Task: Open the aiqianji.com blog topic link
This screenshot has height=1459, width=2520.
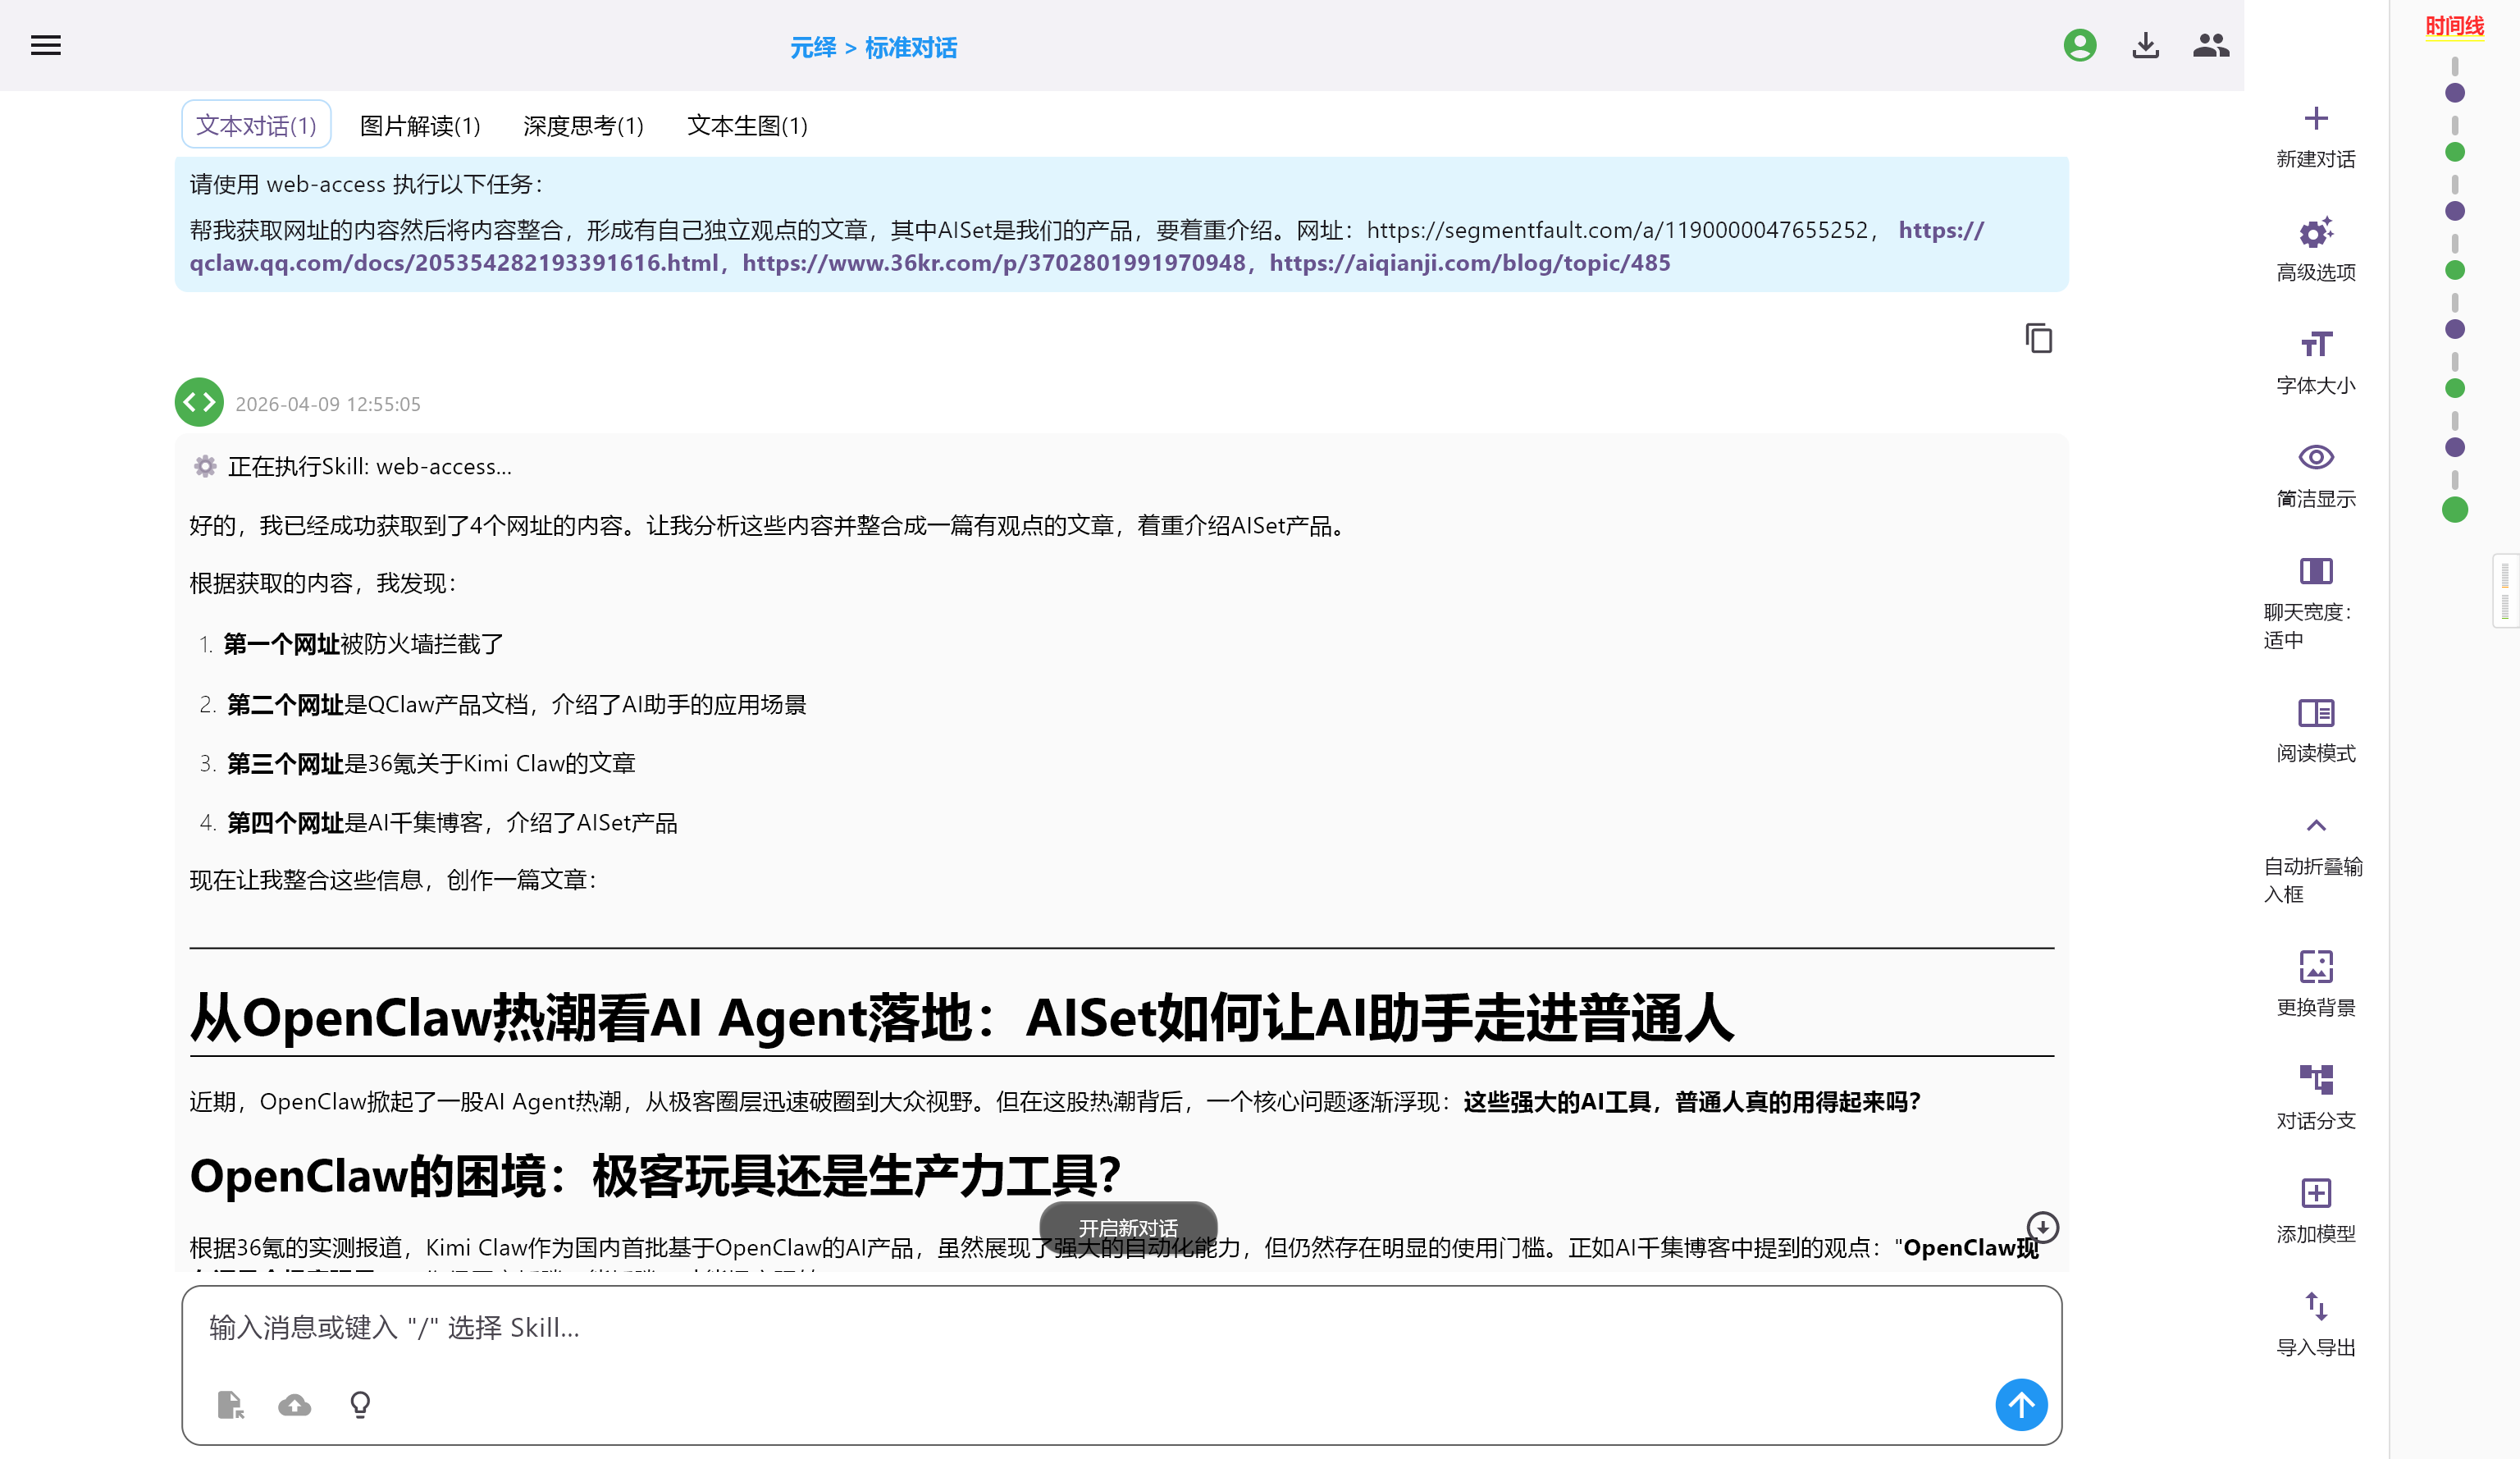Action: pyautogui.click(x=1470, y=263)
